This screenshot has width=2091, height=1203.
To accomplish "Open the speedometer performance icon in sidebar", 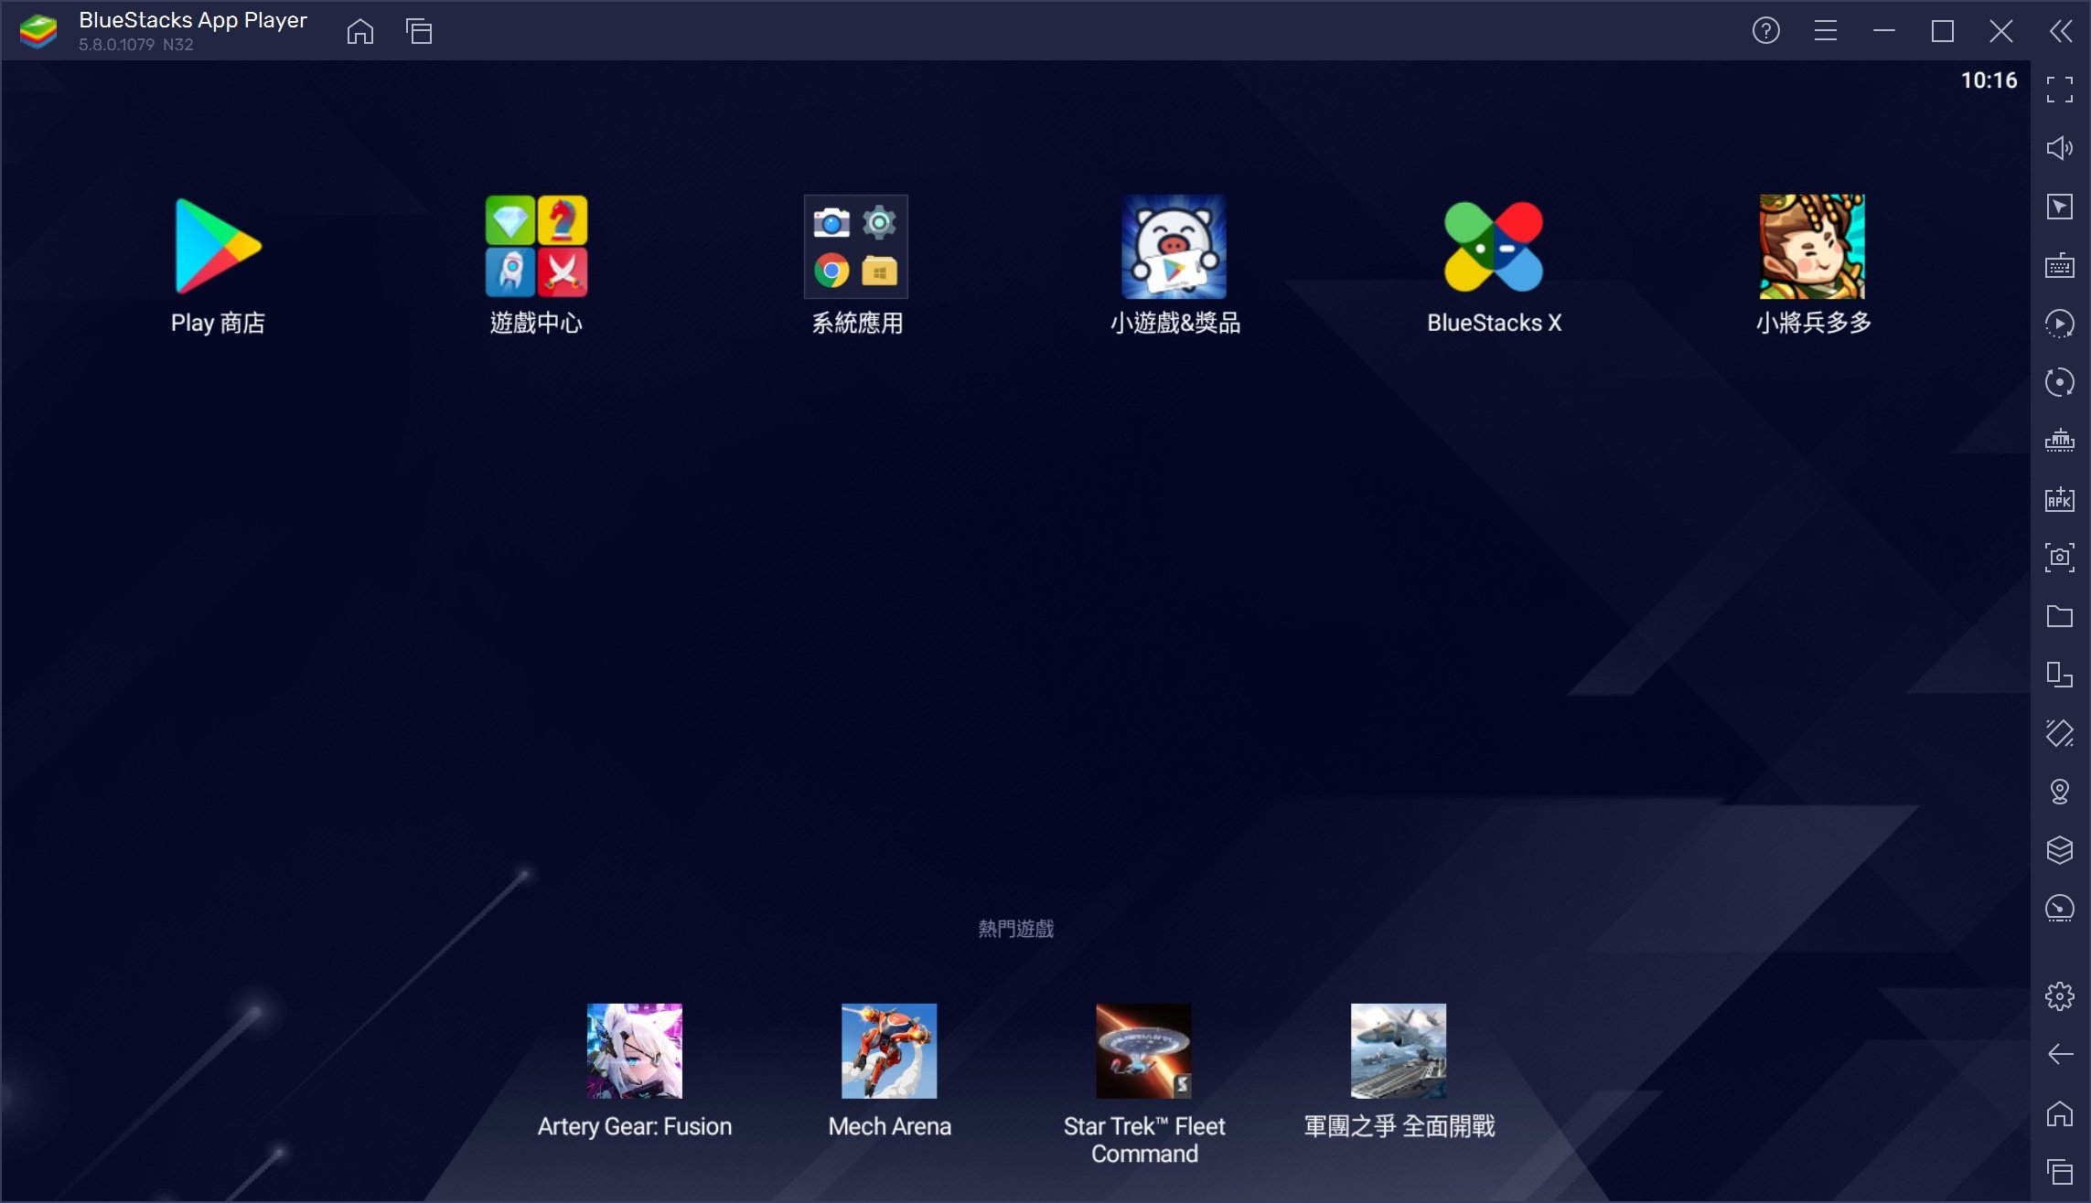I will click(2060, 909).
